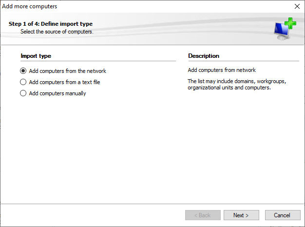This screenshot has height=227, width=305.
Task: Close the Add more computers dialog
Action: (x=297, y=6)
